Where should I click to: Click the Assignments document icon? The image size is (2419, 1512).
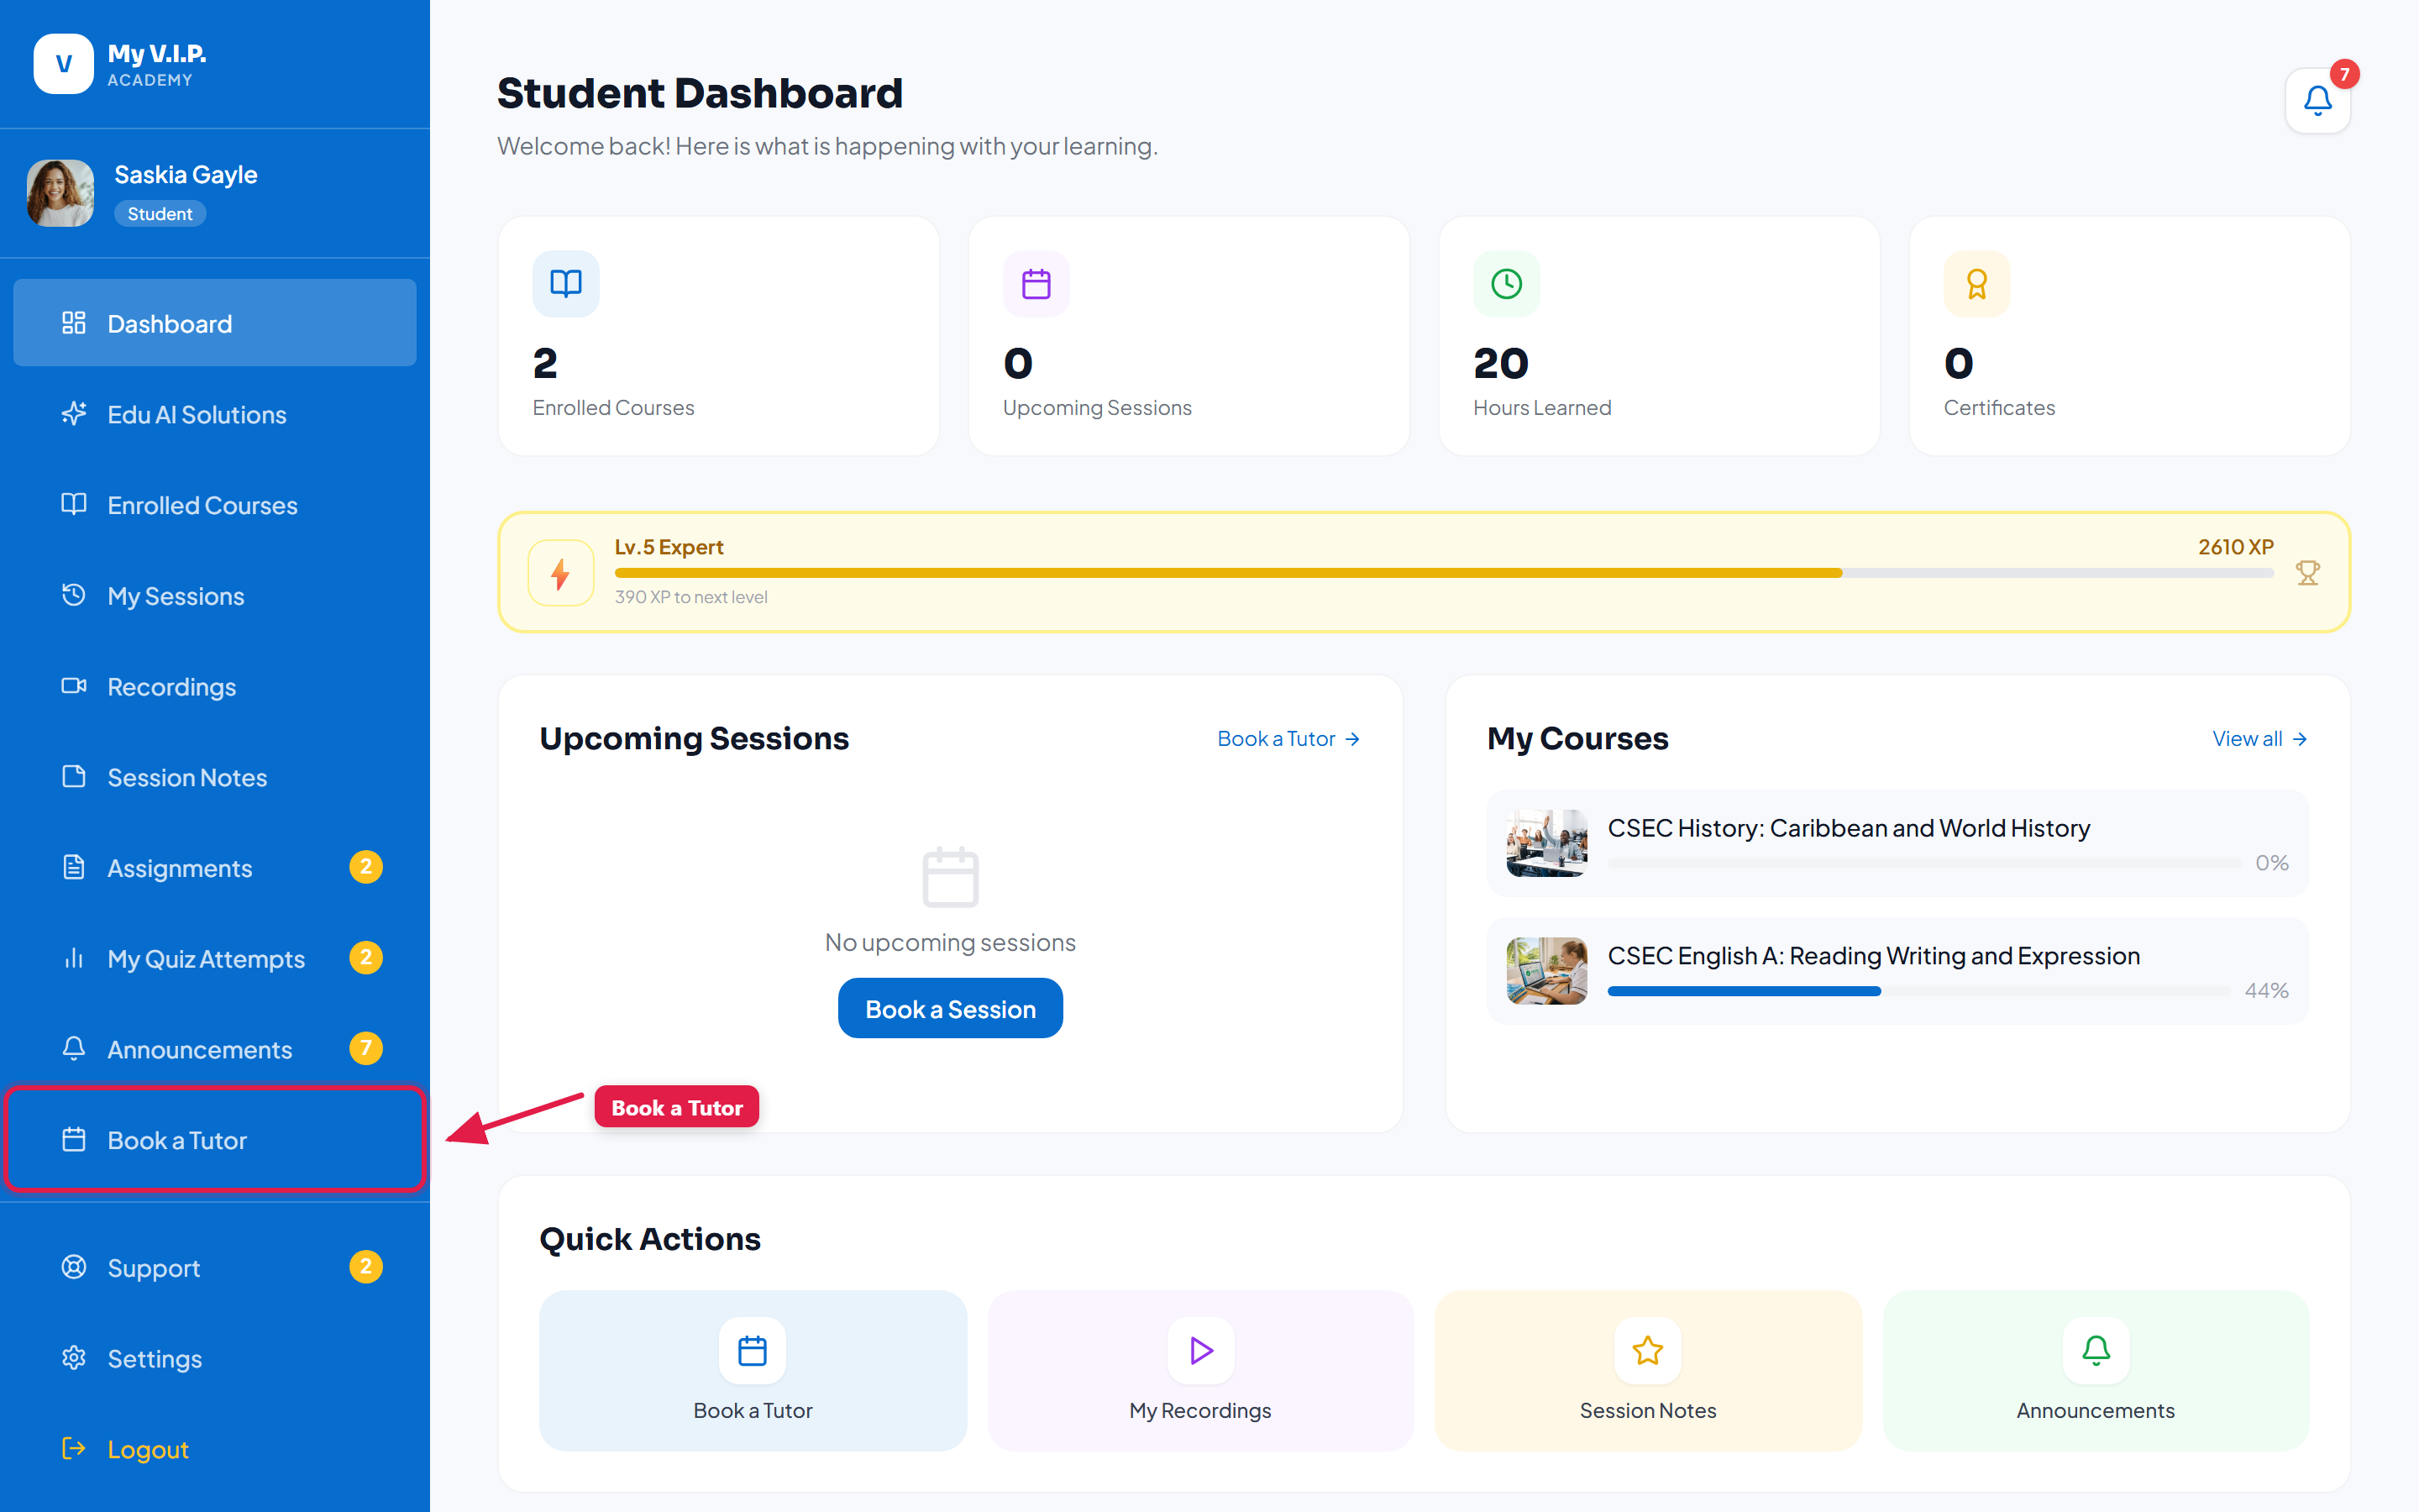click(x=74, y=867)
